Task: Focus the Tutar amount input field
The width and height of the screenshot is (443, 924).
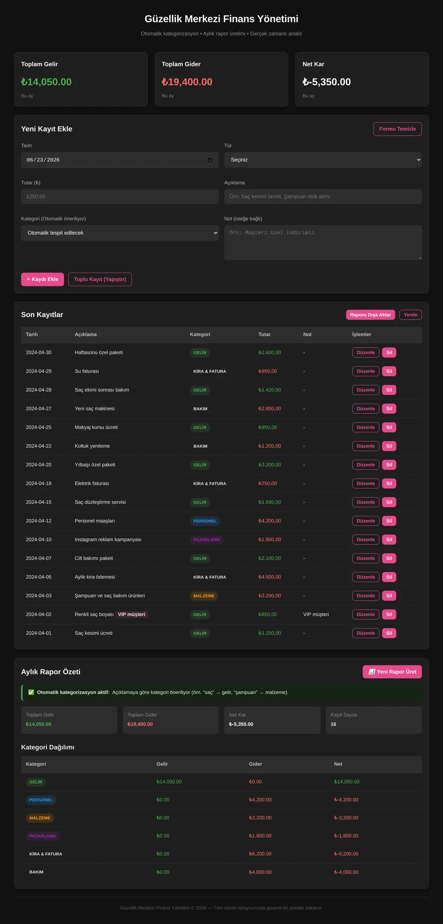Action: pyautogui.click(x=120, y=197)
